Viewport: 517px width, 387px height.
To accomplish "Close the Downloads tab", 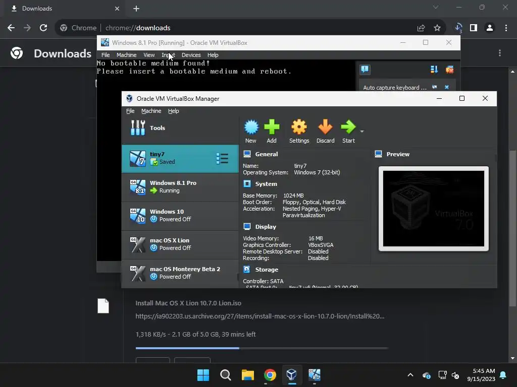I will (117, 9).
